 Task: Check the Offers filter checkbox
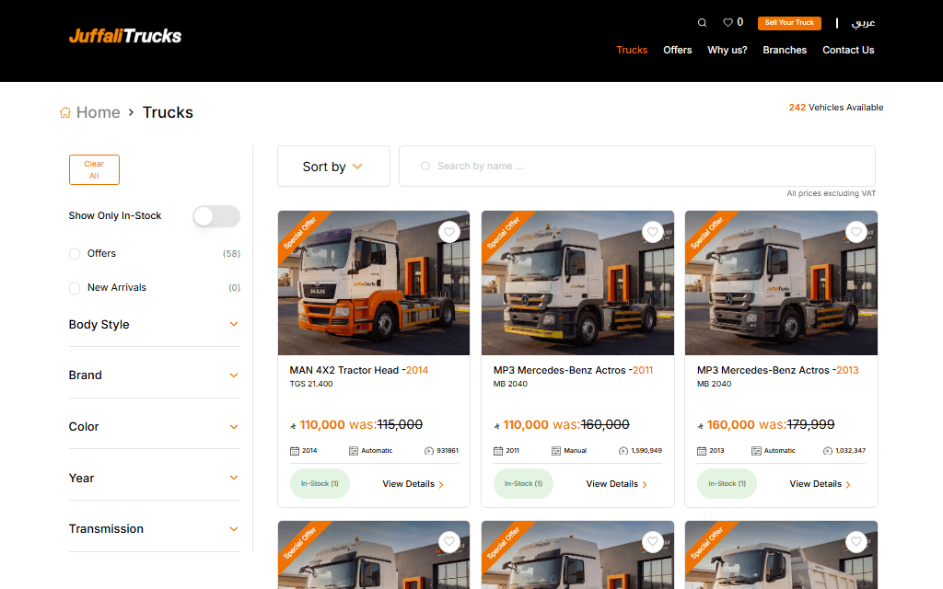point(75,254)
